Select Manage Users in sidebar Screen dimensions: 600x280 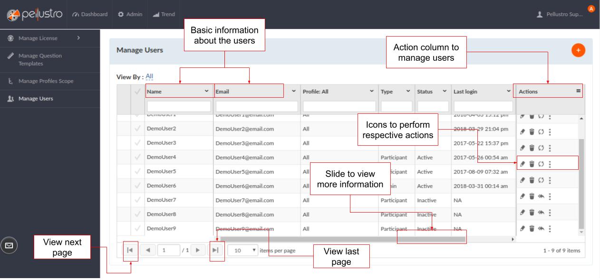tap(50, 99)
